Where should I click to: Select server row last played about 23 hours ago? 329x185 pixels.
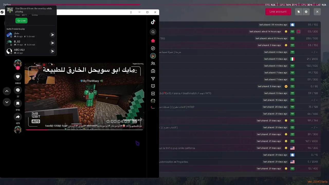coord(240,38)
